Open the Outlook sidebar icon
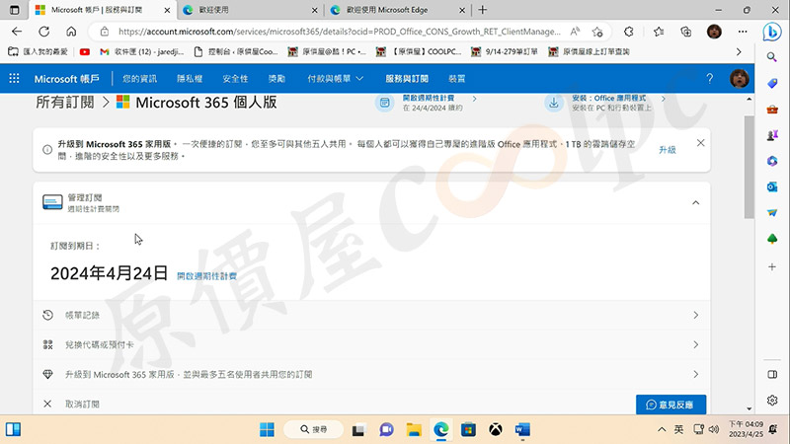Screen dimensions: 790x444 tap(772, 187)
